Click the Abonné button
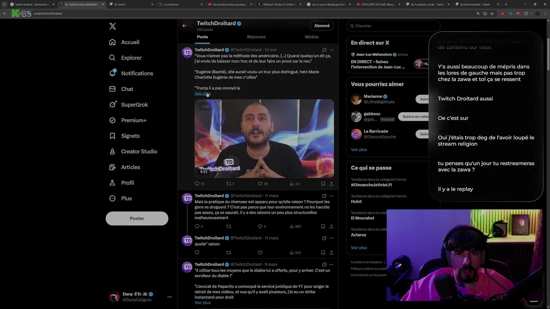550x309 pixels. tap(322, 26)
